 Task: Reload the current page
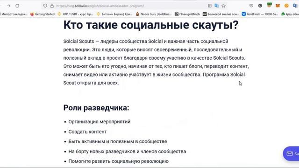[17, 6]
